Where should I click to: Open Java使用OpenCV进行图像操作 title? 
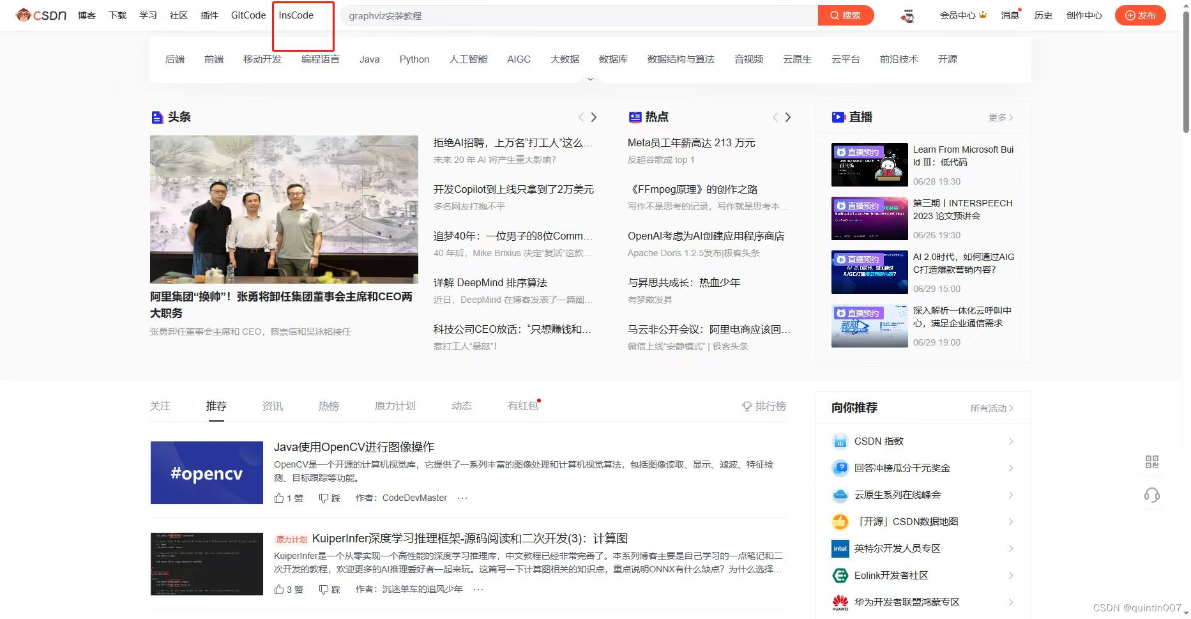354,447
